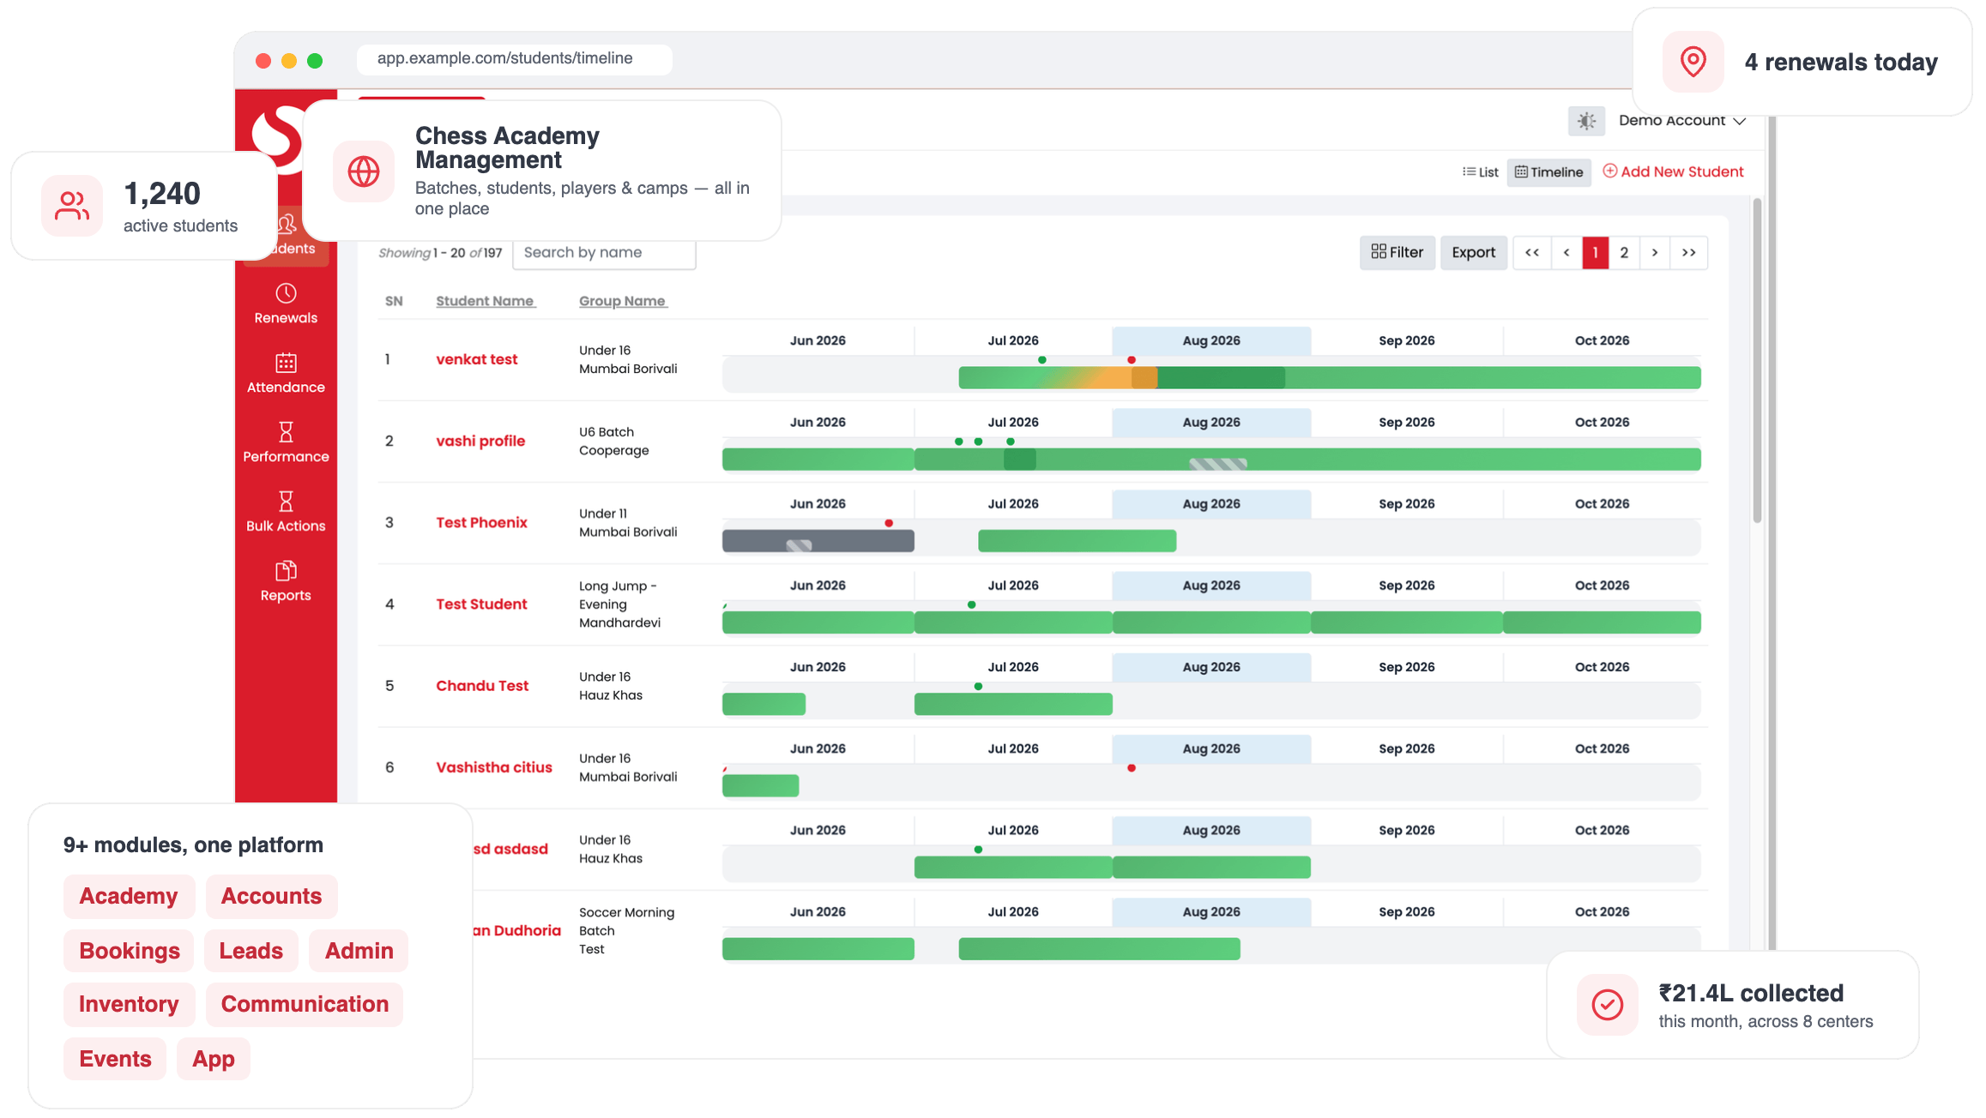Click the Academy module tag
This screenshot has height=1118, width=1986.
[129, 896]
